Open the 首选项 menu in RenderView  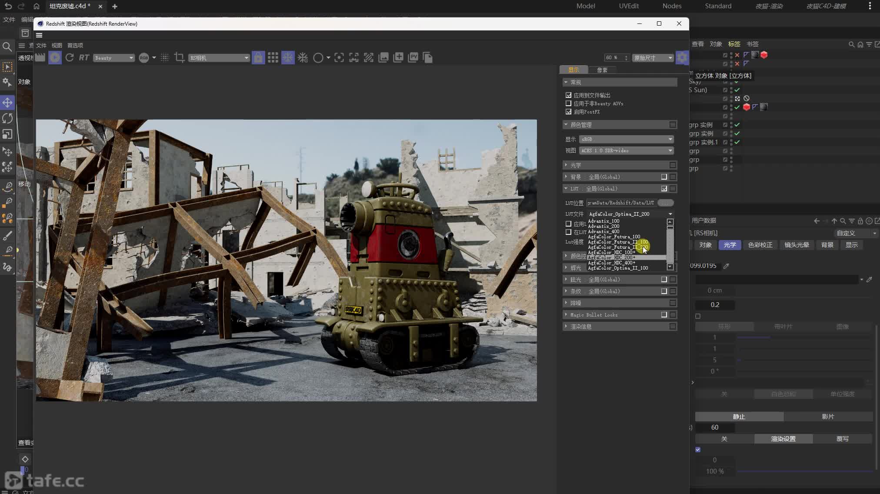pos(75,45)
